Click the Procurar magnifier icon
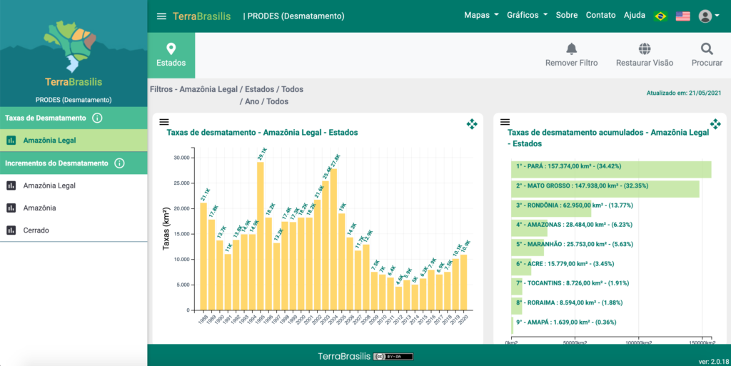This screenshot has height=366, width=731. coord(707,49)
